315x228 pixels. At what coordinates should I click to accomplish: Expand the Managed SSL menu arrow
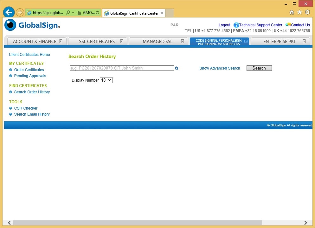pyautogui.click(x=183, y=41)
